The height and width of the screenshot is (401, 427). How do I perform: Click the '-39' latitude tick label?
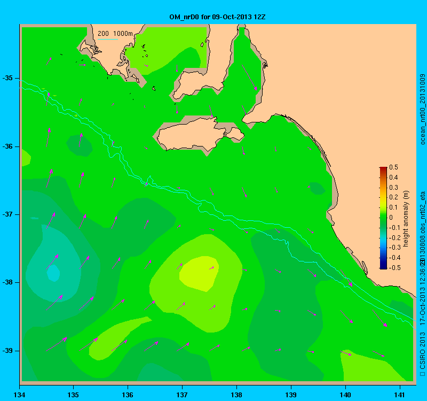point(7,351)
